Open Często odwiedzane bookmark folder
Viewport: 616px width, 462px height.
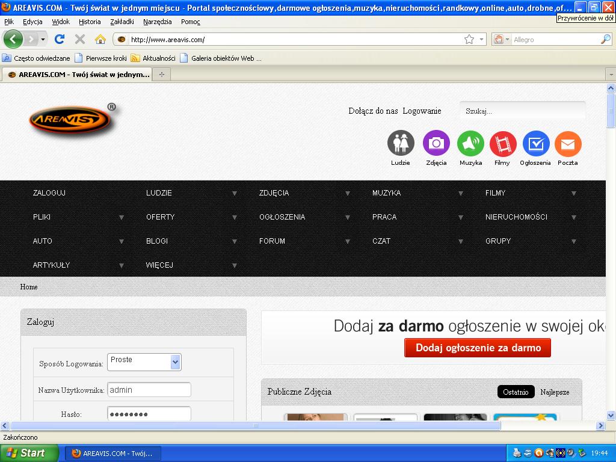tap(36, 58)
